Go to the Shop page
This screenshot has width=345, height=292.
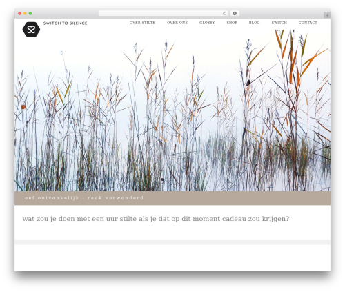click(232, 23)
